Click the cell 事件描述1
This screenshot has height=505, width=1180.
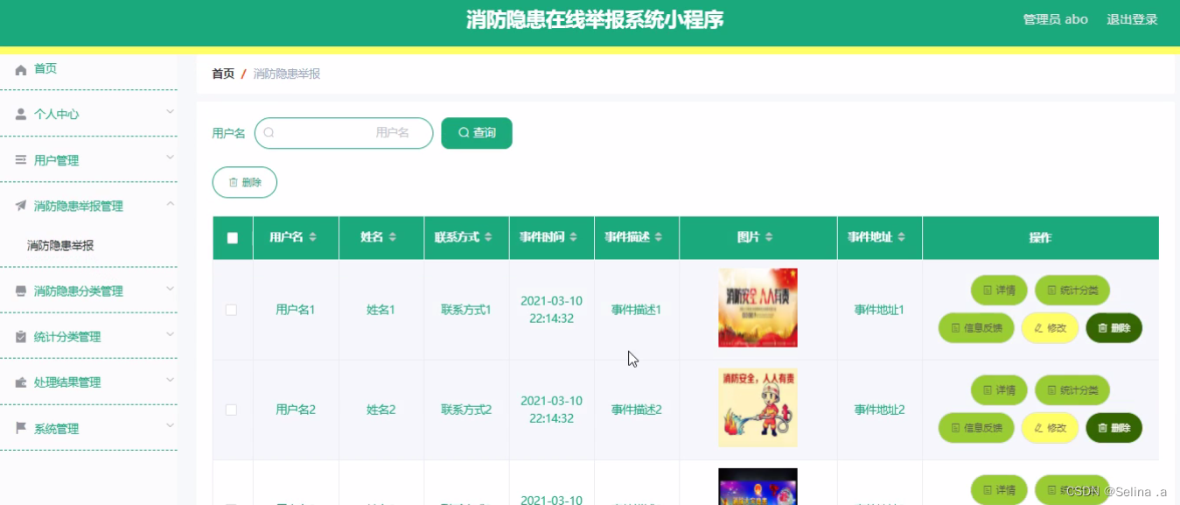[636, 310]
